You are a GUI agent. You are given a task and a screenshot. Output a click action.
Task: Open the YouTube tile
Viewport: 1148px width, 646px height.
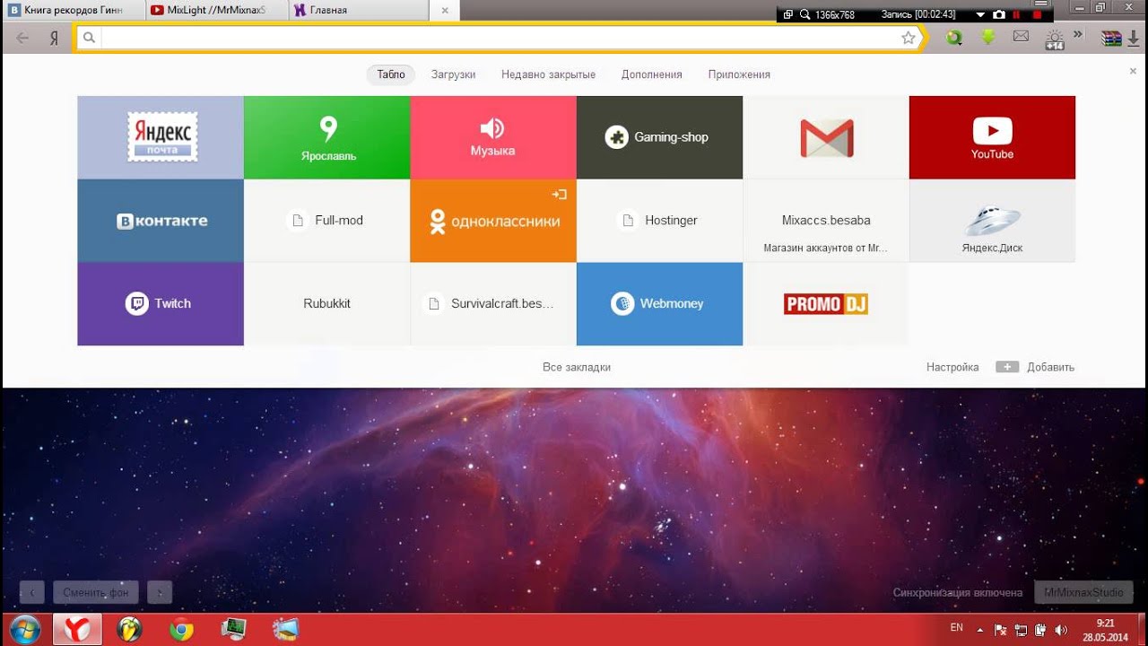click(x=992, y=137)
